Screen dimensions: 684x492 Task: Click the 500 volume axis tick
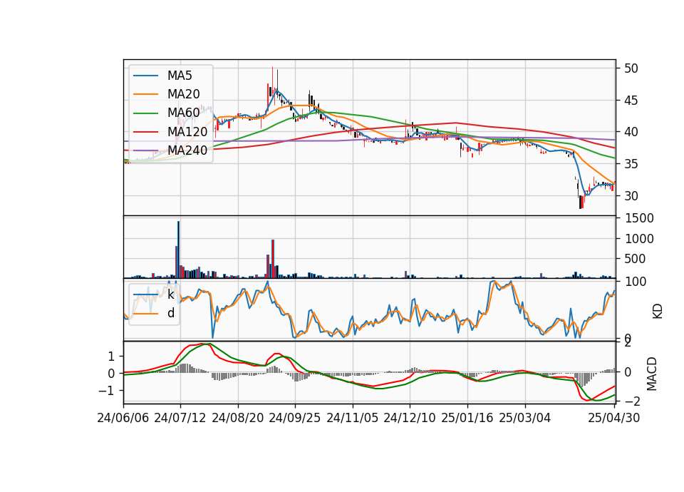tap(635, 259)
